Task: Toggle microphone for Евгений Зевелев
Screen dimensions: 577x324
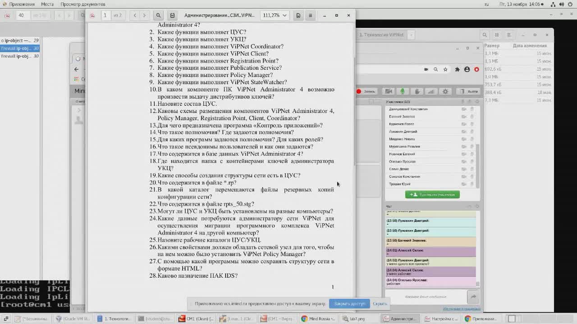Action: click(x=472, y=117)
